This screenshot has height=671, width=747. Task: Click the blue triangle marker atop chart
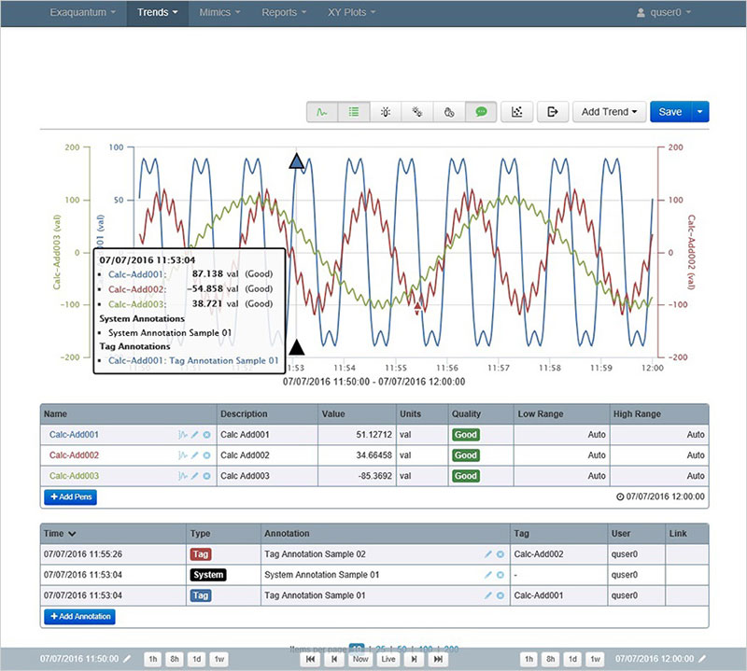297,161
